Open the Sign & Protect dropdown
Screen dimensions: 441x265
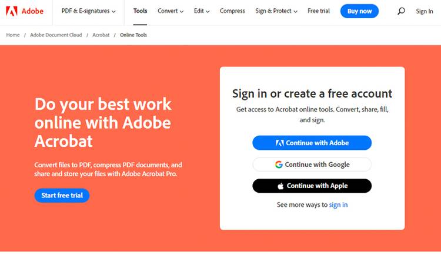[x=276, y=11]
